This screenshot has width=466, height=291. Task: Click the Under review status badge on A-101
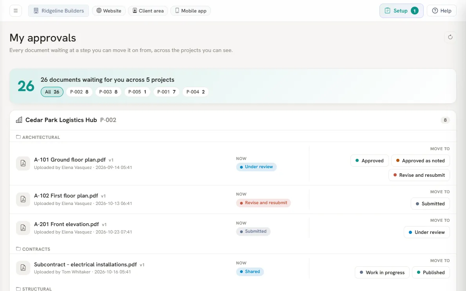click(x=256, y=167)
